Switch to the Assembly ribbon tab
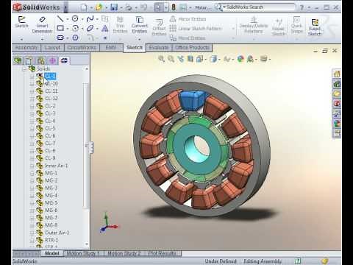 pyautogui.click(x=26, y=47)
